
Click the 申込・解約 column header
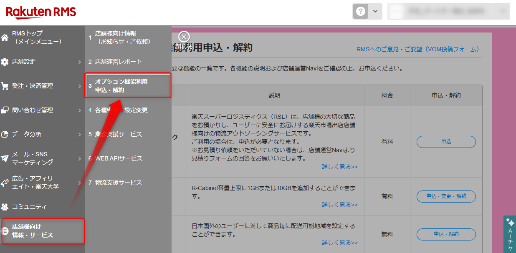point(446,95)
